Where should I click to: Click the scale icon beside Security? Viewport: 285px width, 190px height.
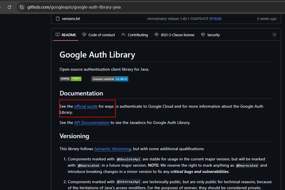click(203, 35)
